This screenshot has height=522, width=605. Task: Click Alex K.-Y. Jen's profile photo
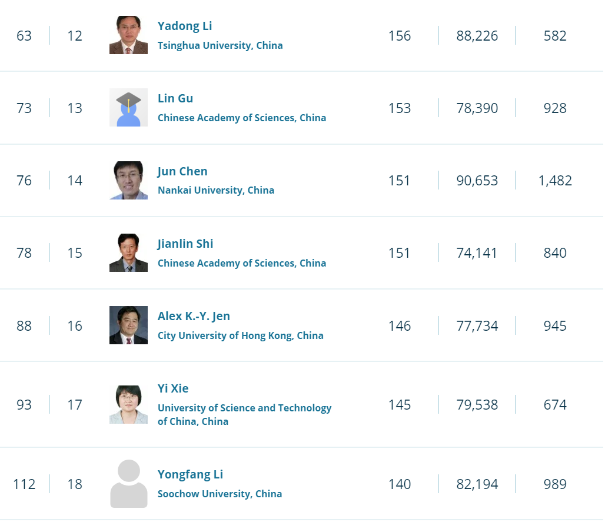tap(128, 325)
